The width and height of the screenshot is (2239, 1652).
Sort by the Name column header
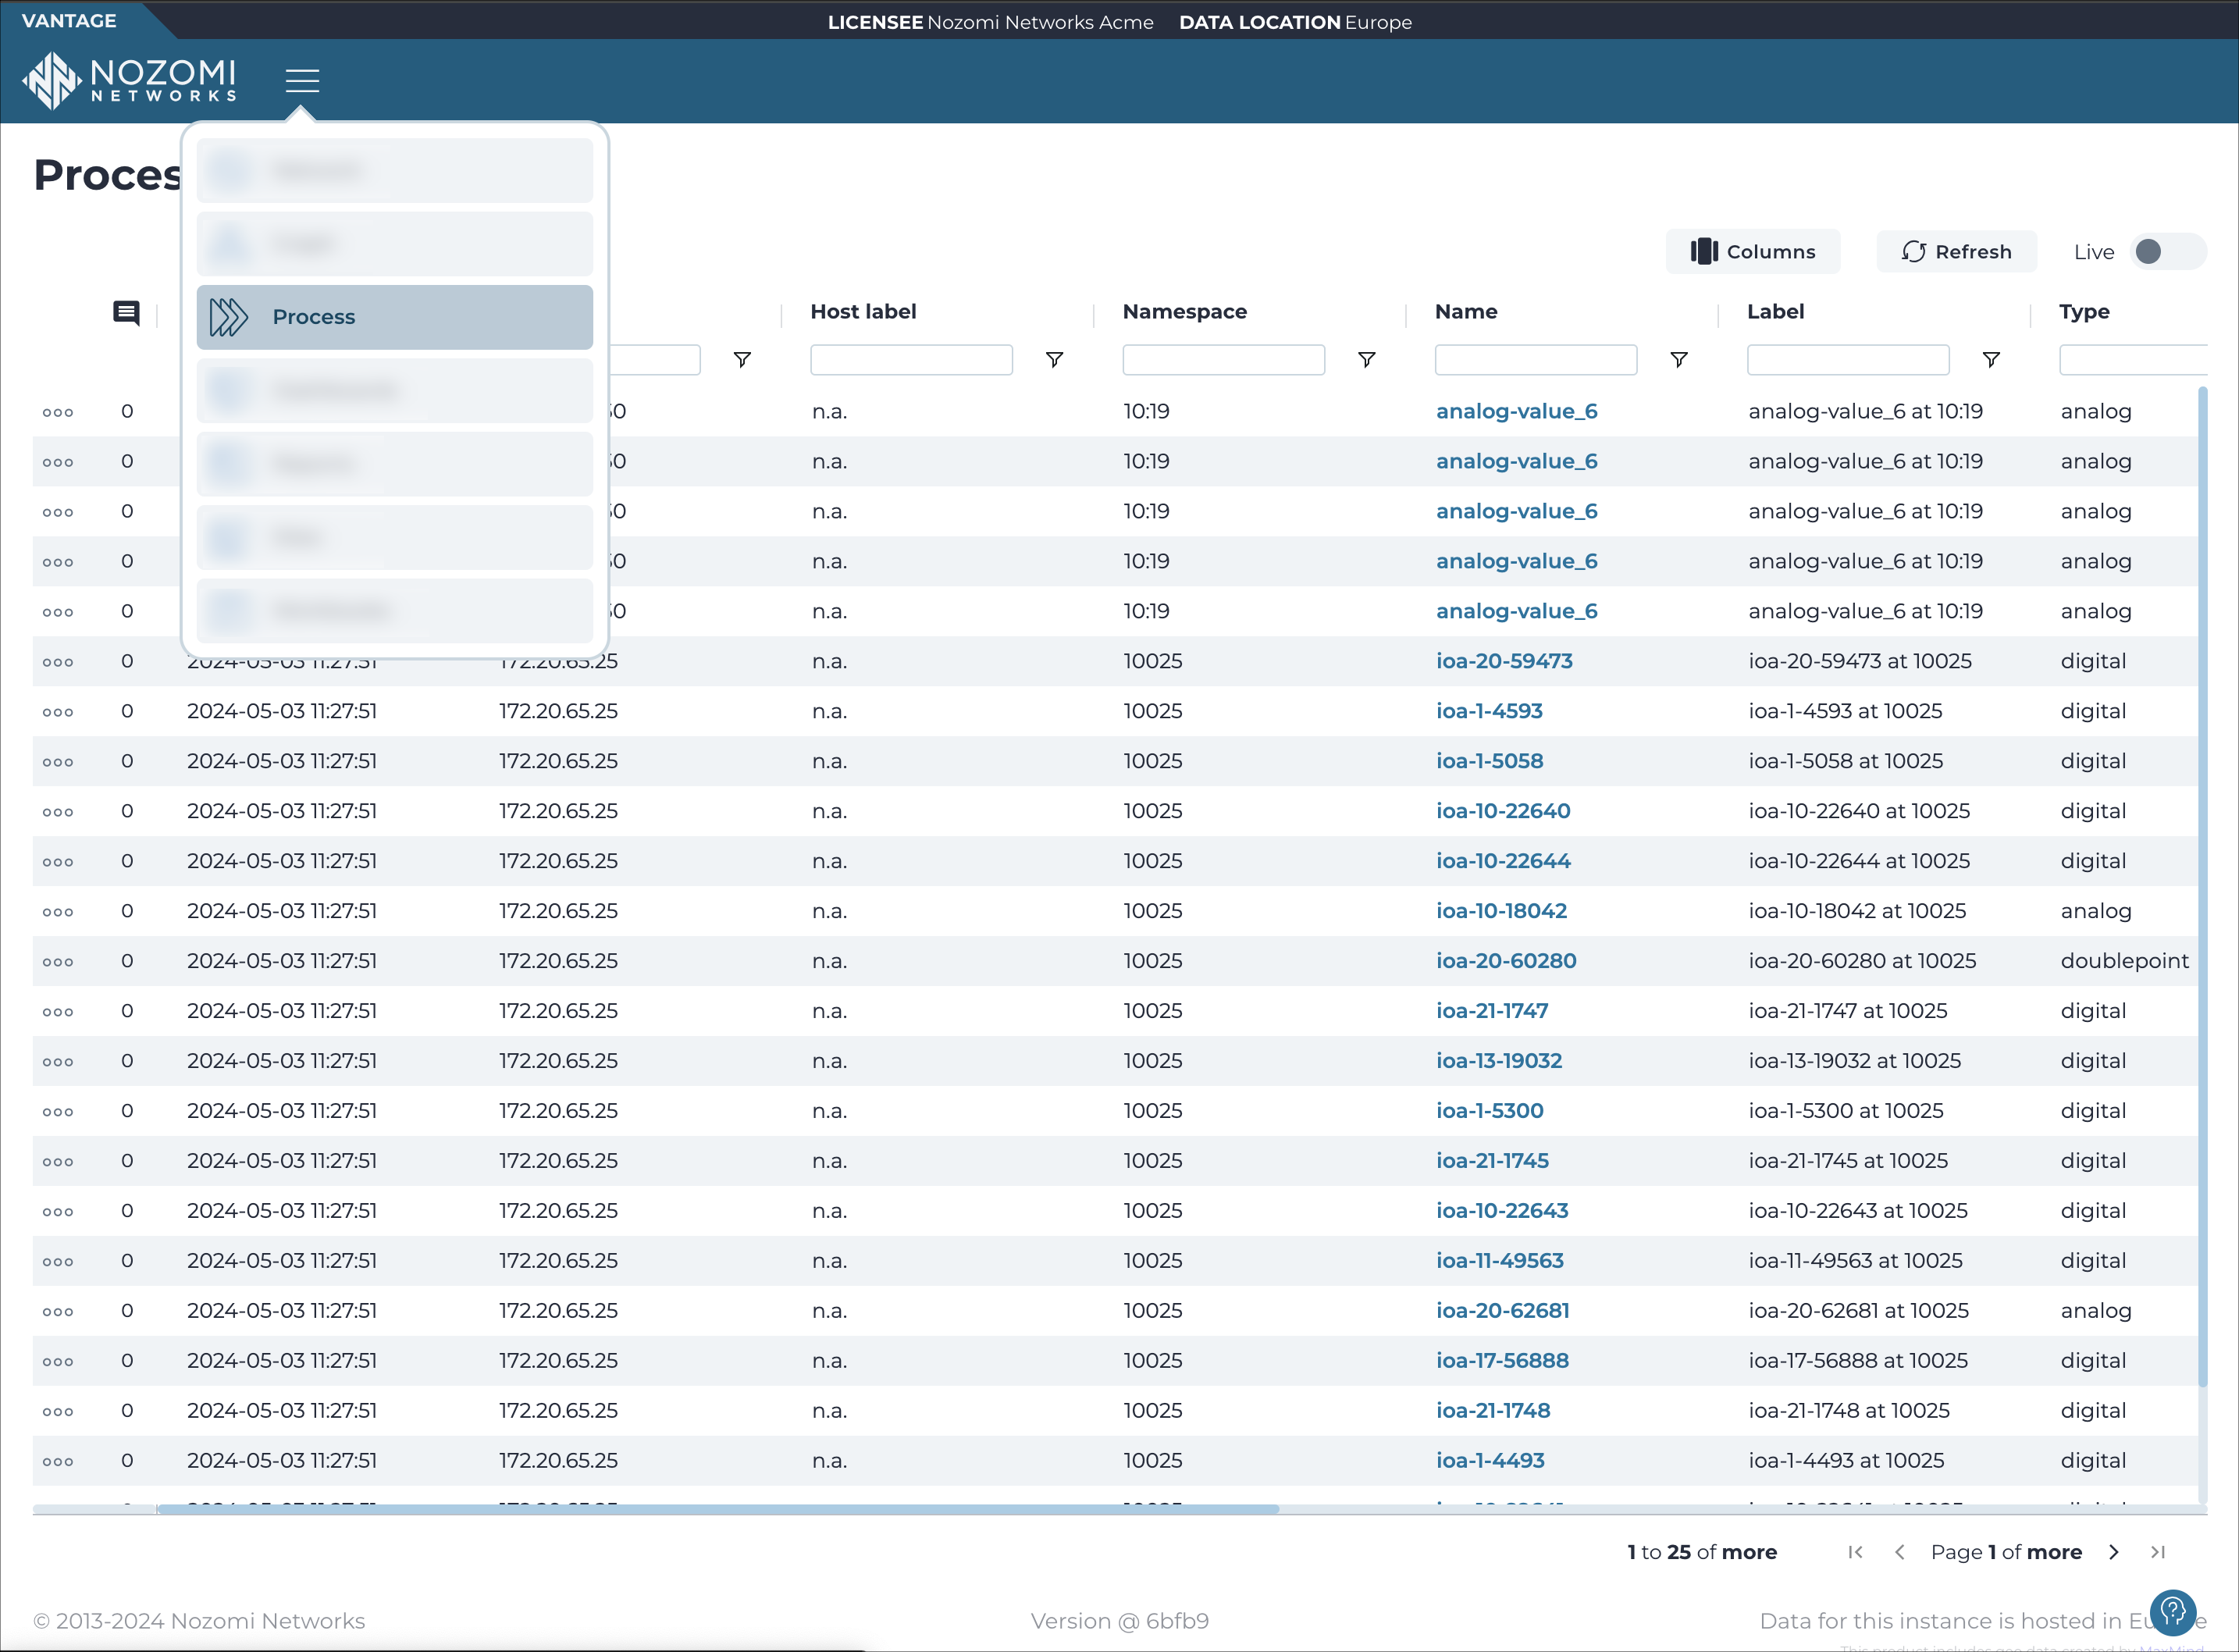[1466, 312]
